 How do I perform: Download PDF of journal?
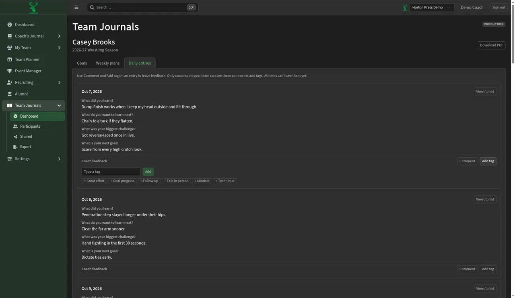click(x=491, y=45)
